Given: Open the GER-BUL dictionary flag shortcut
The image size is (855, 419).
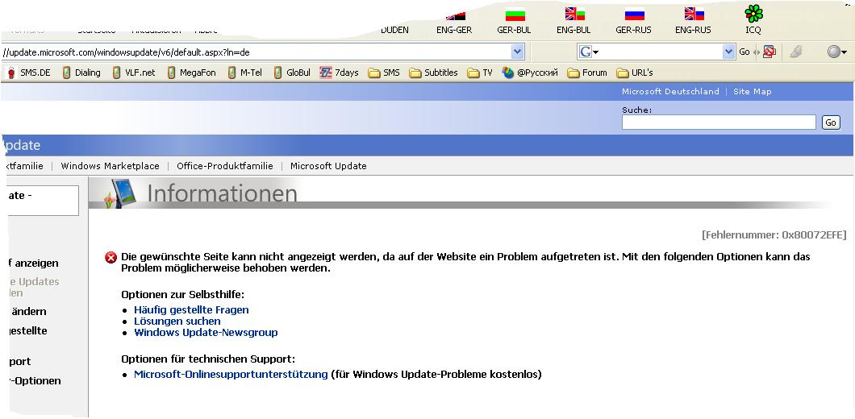Looking at the screenshot, I should pyautogui.click(x=514, y=22).
